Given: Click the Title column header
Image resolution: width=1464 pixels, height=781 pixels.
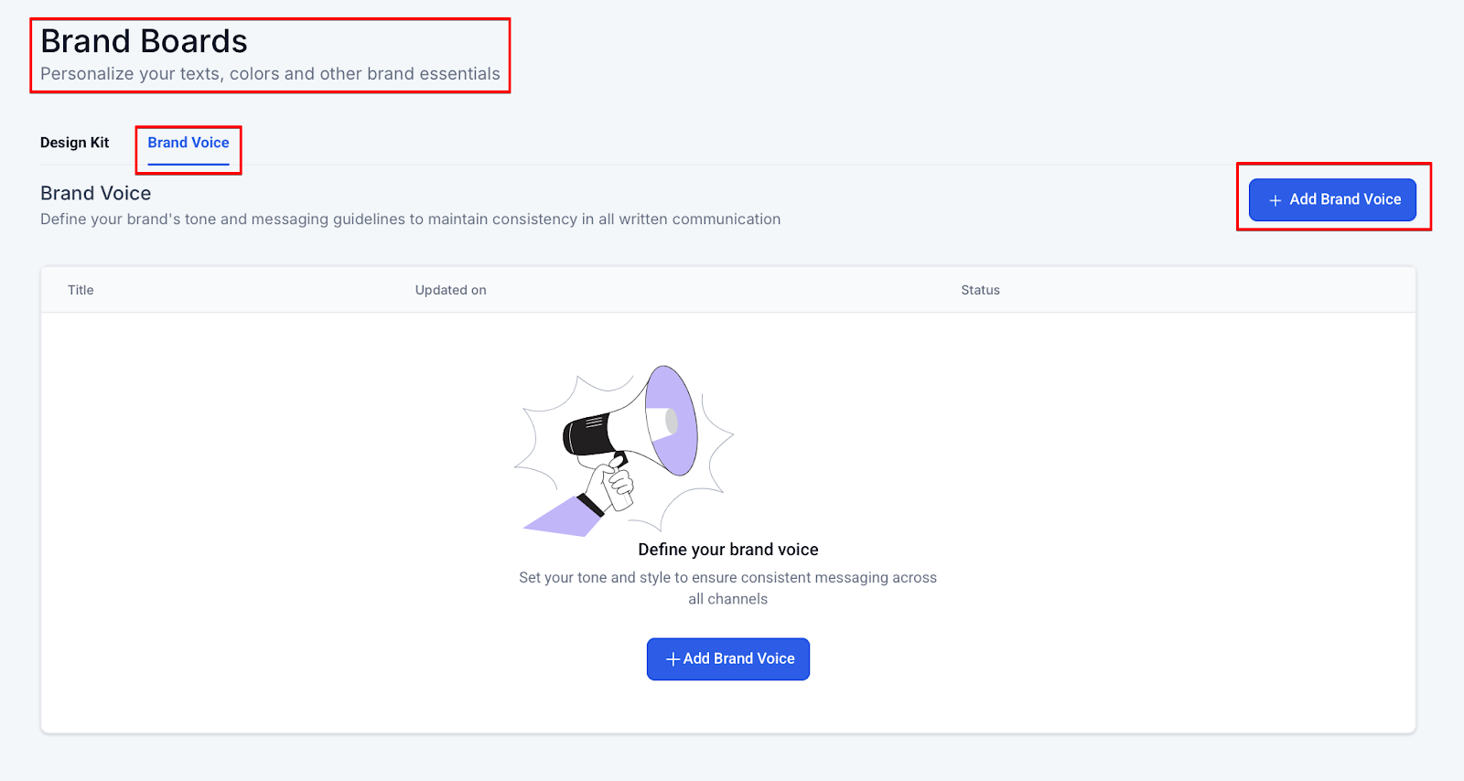Looking at the screenshot, I should tap(81, 290).
